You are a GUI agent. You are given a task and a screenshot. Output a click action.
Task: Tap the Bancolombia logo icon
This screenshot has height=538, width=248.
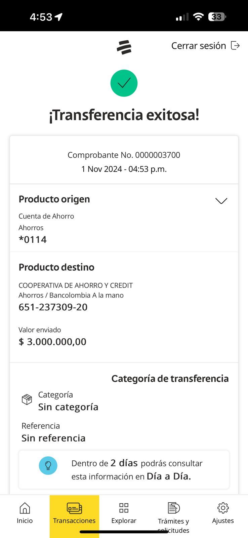tap(124, 47)
